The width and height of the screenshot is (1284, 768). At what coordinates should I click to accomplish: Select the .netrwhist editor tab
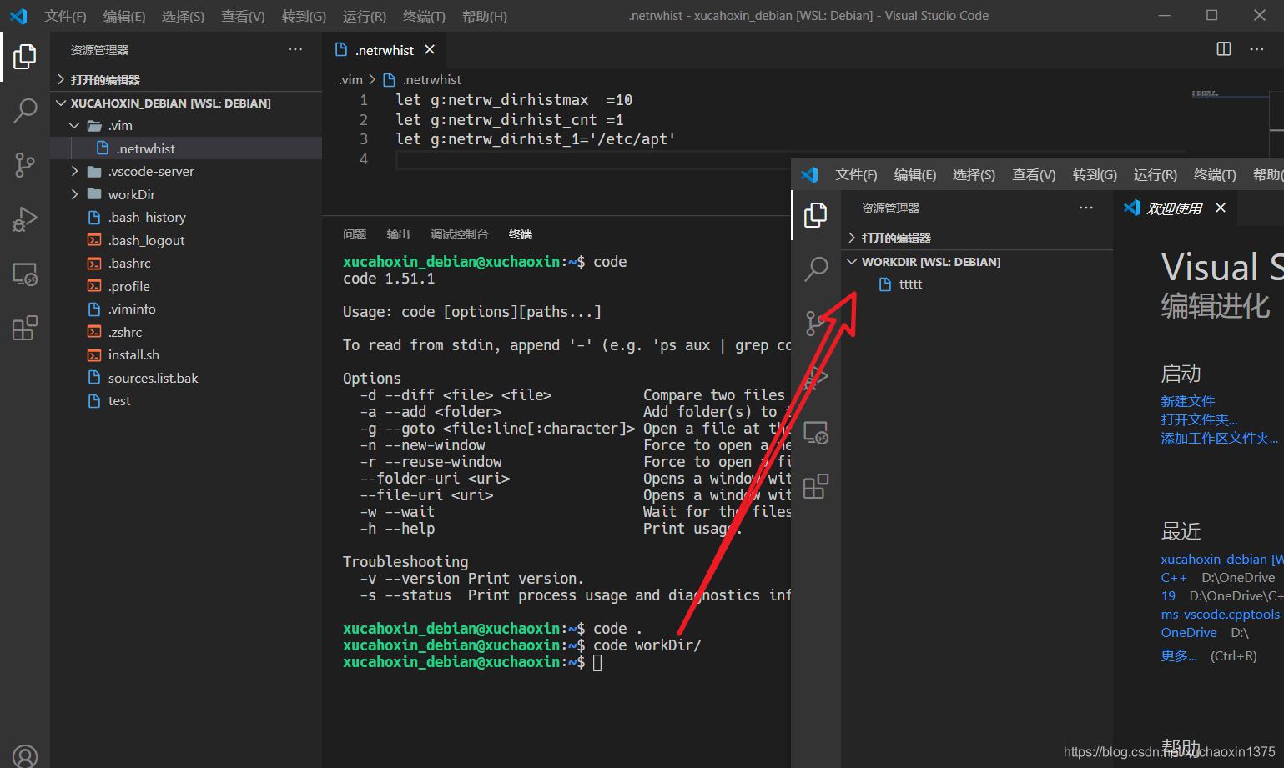click(x=384, y=50)
